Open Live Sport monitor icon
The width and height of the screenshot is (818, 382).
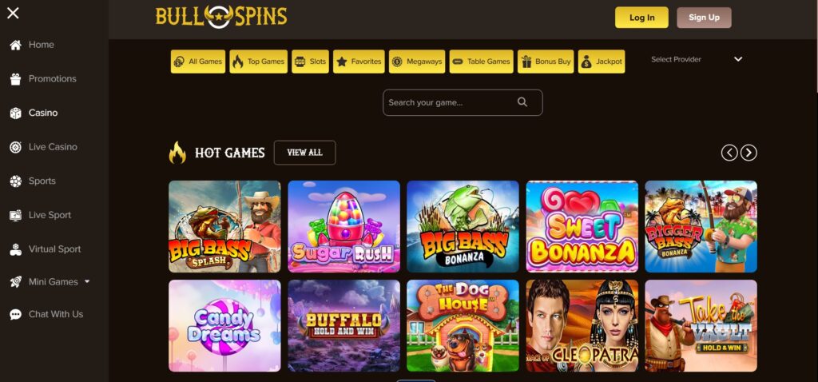click(16, 215)
